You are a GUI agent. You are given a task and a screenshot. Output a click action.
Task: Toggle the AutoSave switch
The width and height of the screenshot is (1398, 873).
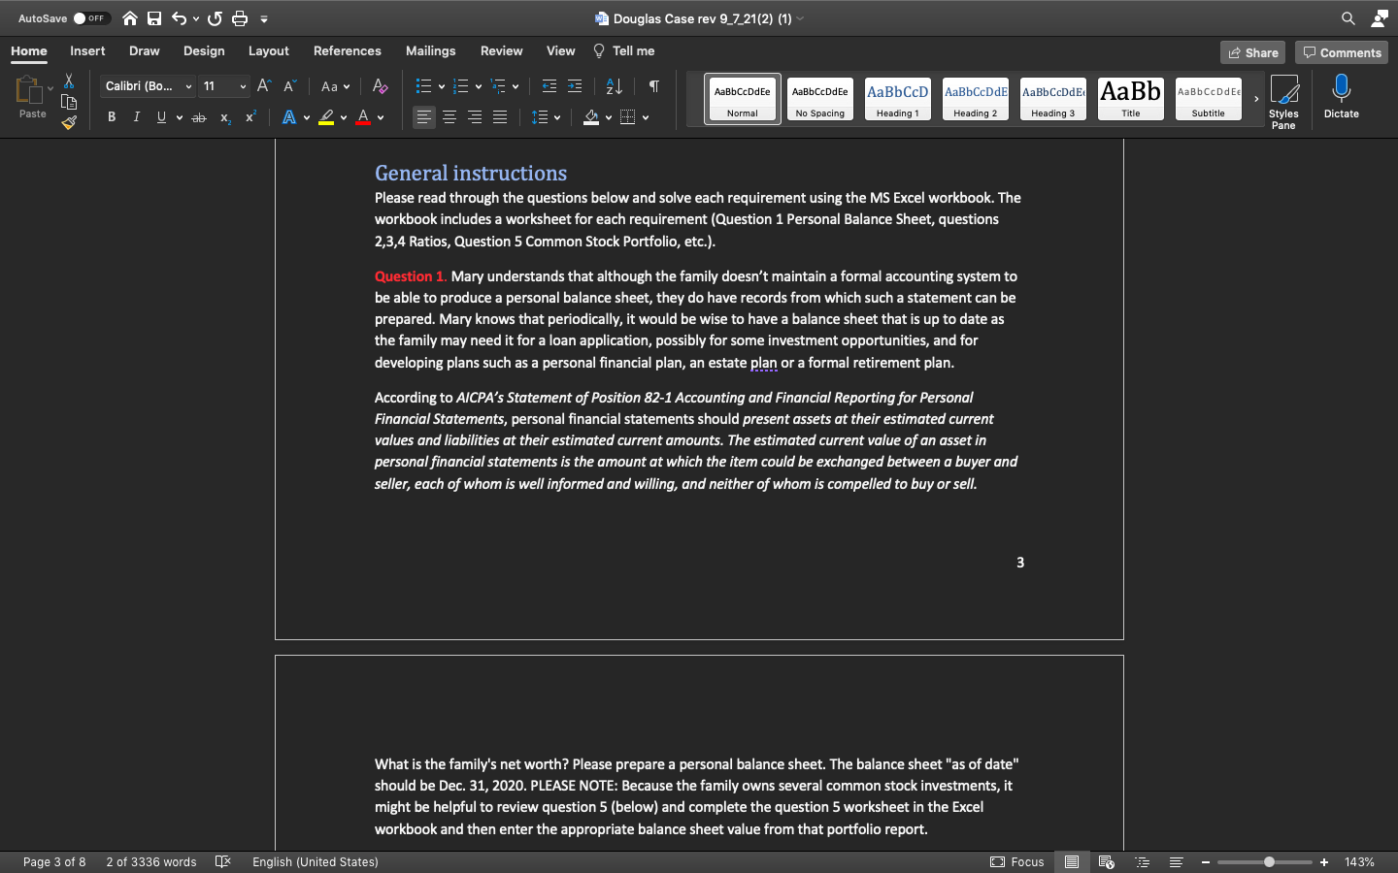[92, 17]
